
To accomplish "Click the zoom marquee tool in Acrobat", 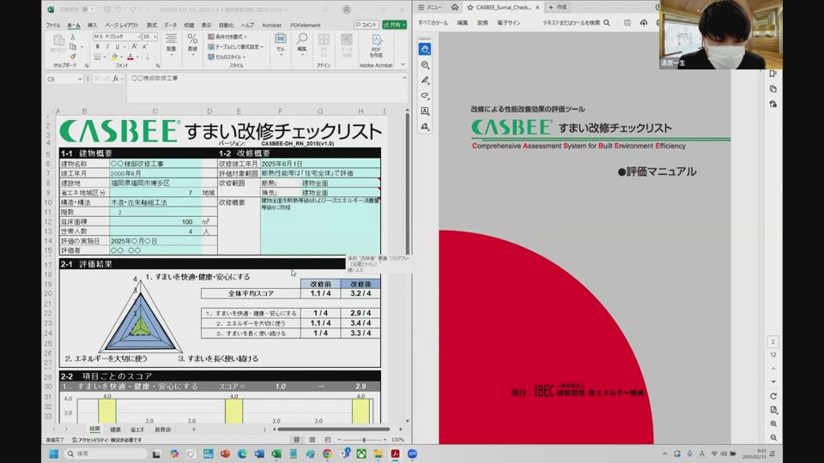I will [x=425, y=65].
